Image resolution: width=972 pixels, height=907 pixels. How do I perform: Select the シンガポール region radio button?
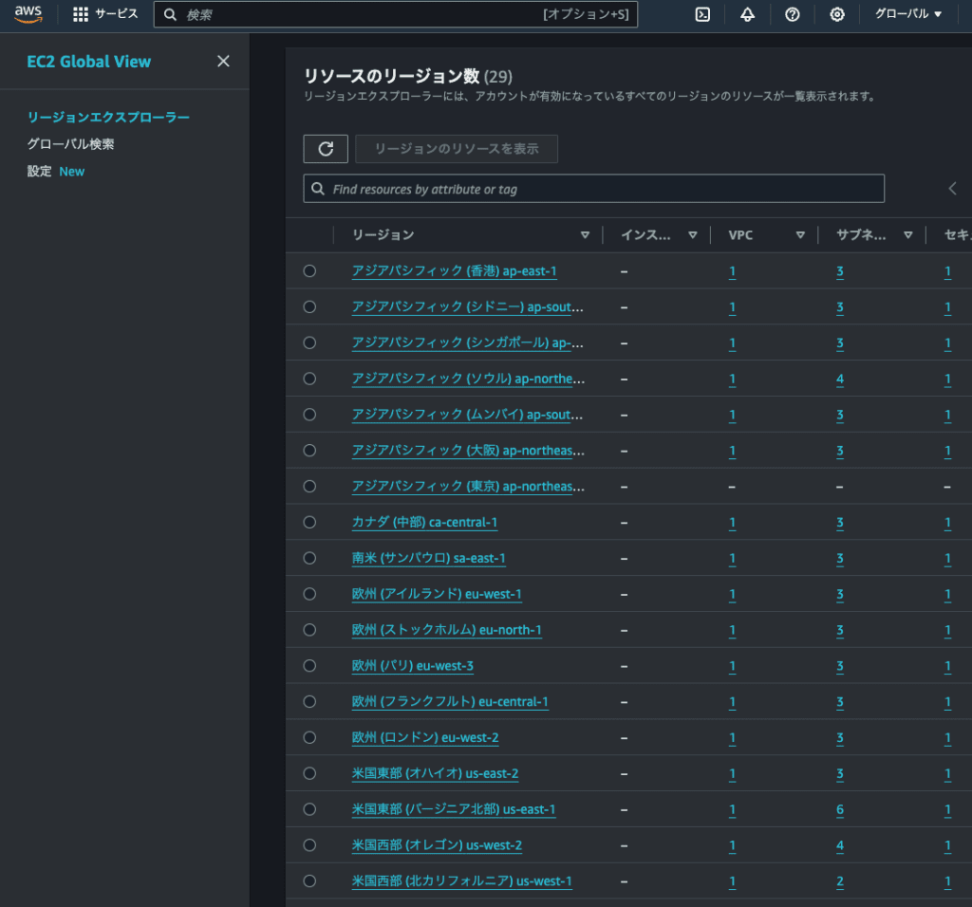pos(309,342)
